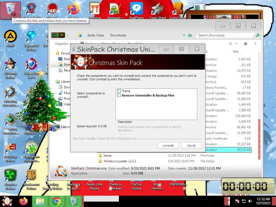276x207 pixels.
Task: Open the Explorer help button
Action: 255,44
